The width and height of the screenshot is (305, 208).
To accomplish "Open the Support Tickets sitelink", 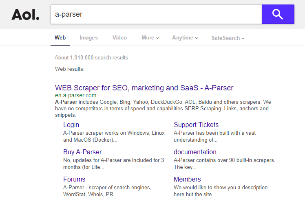I will [196, 125].
